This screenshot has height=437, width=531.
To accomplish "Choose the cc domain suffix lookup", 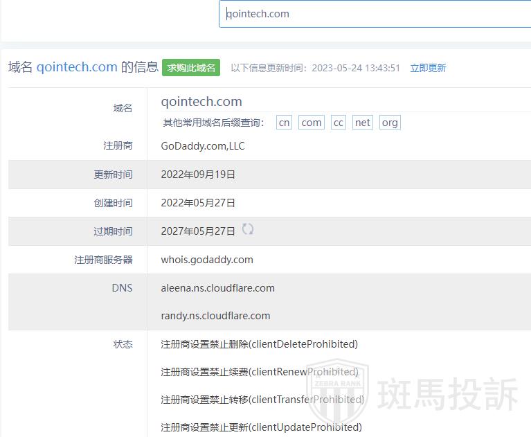I will [338, 123].
